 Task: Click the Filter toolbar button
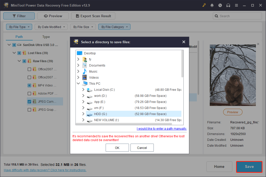(19, 16)
